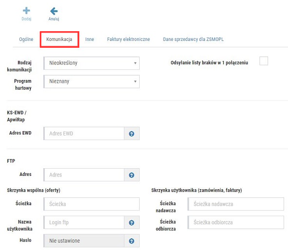
Task: Go to Faktury elektroniczne tab
Action: pyautogui.click(x=128, y=39)
